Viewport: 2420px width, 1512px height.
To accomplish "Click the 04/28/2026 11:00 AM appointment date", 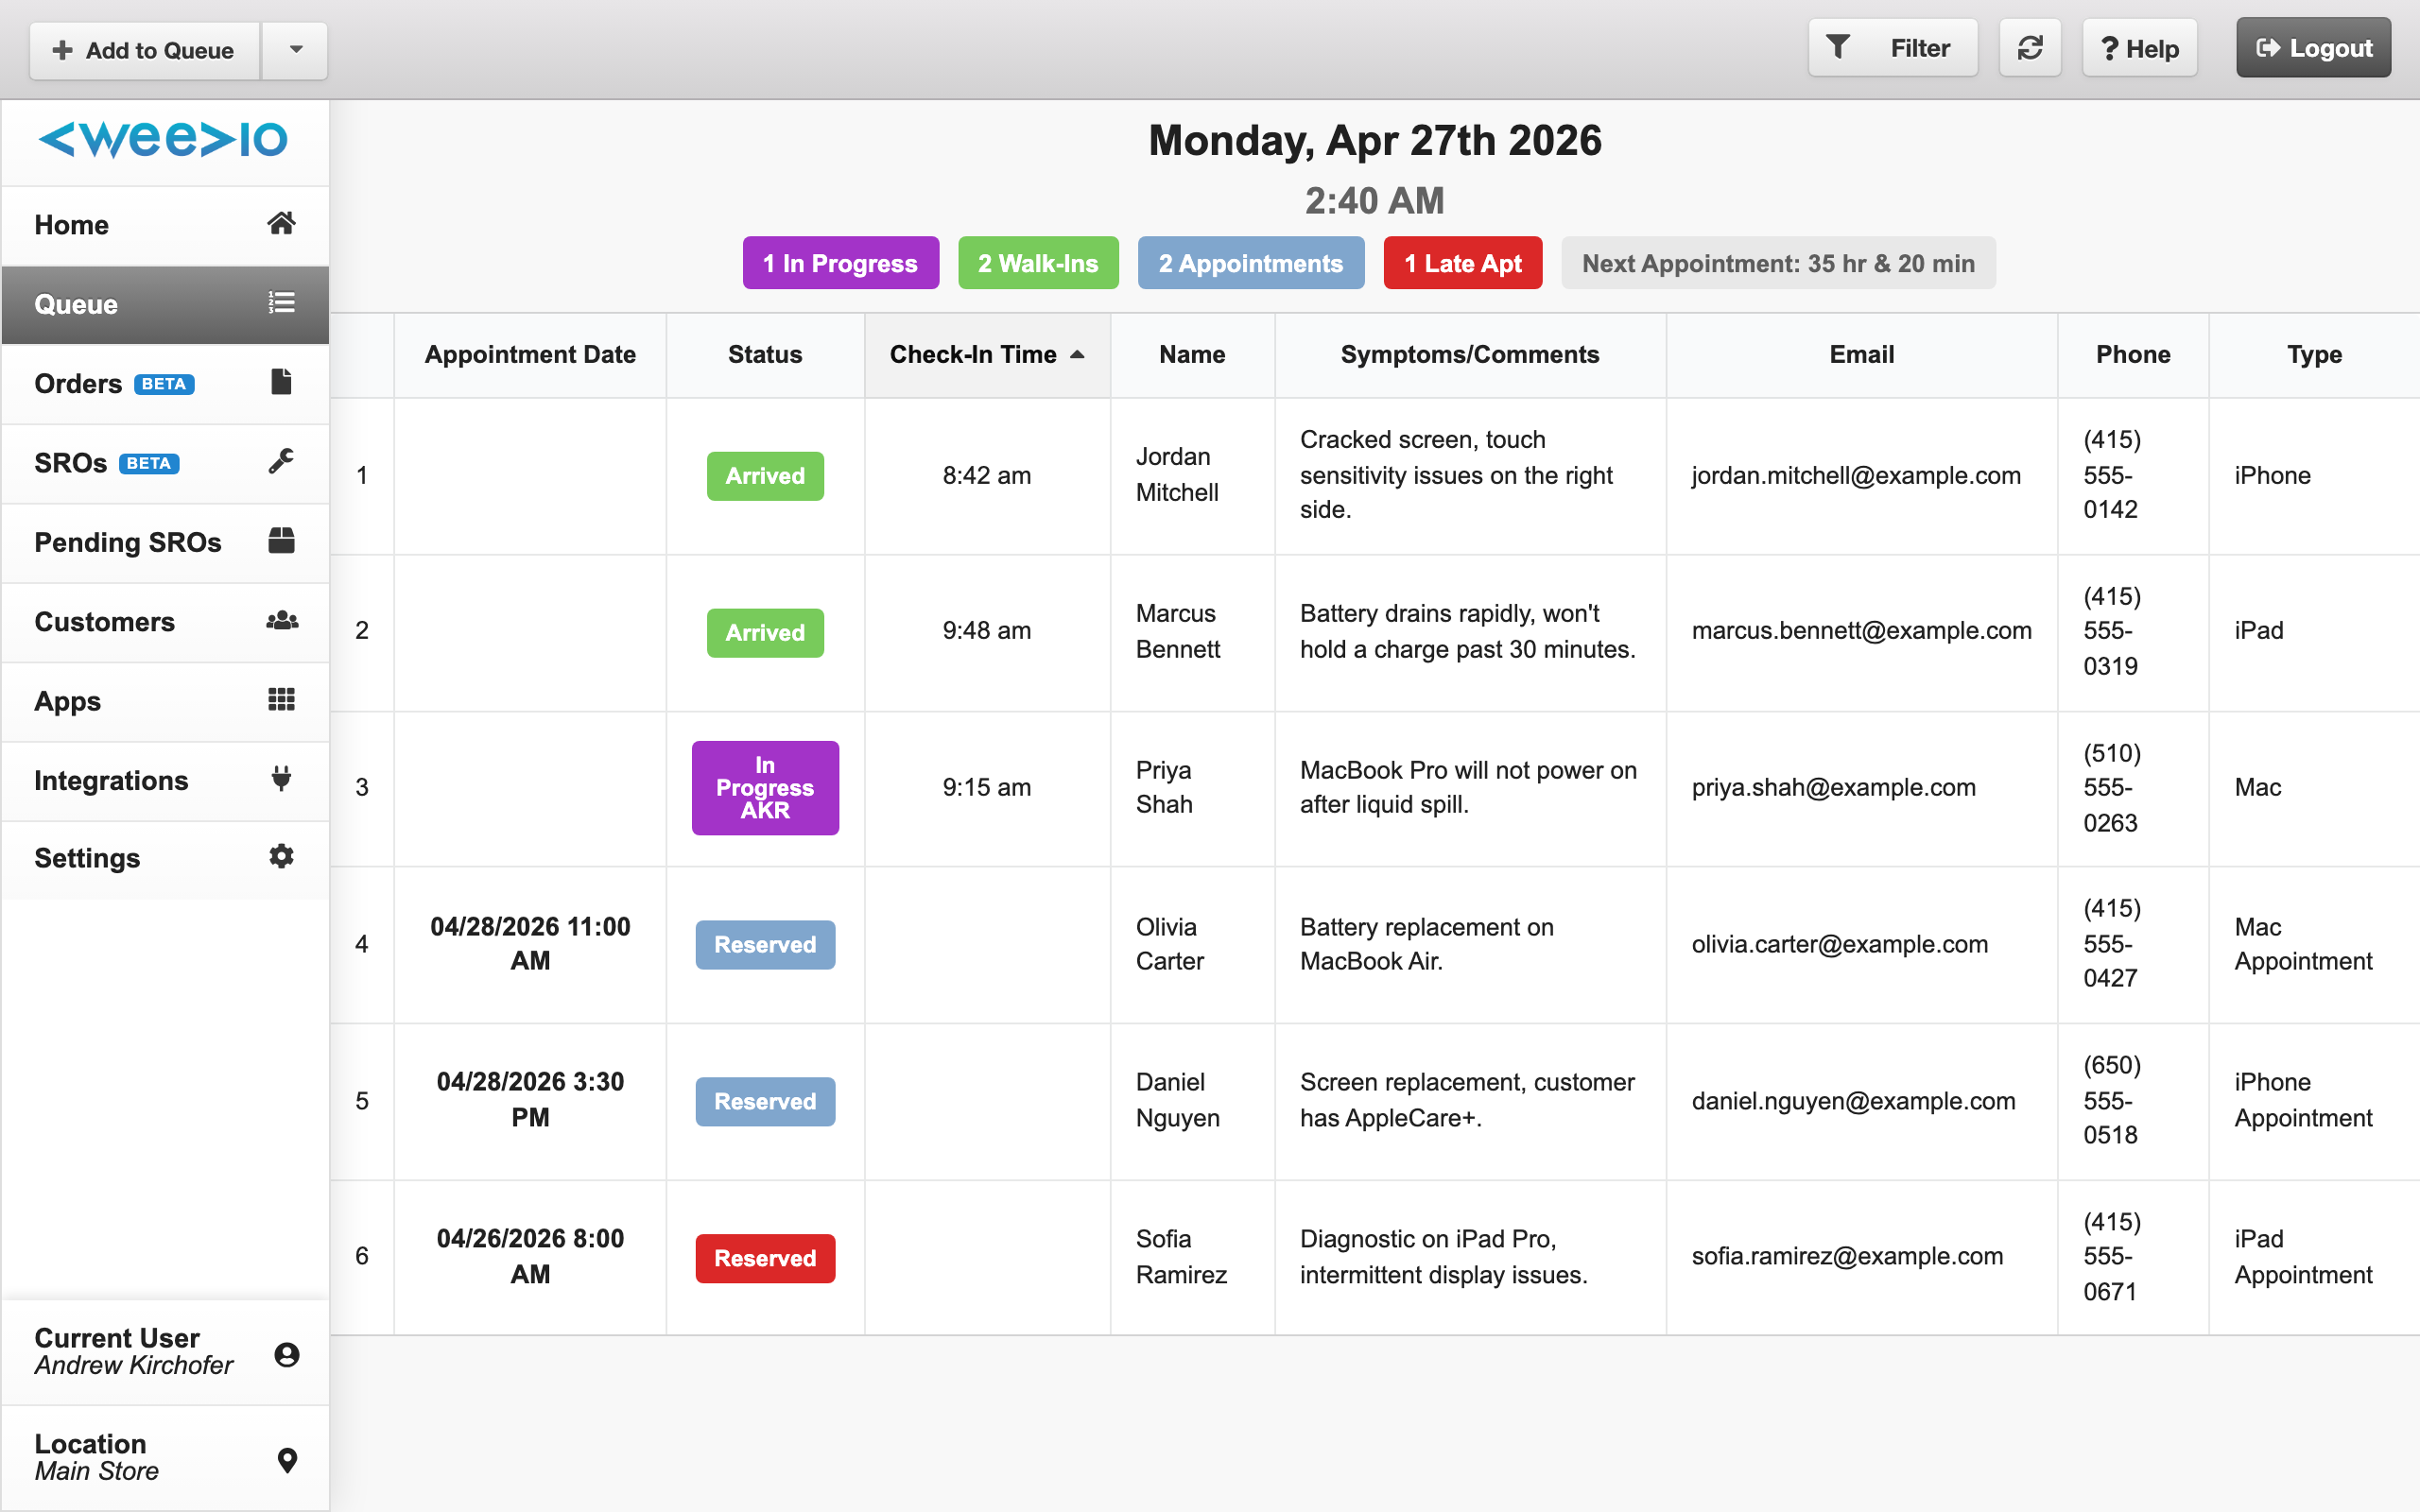I will (530, 944).
